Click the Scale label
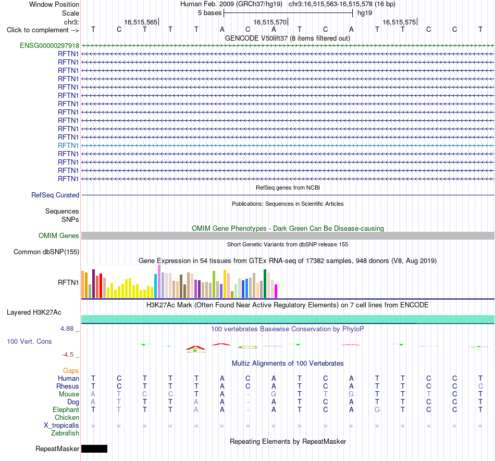Screen dimensions: 495x461 pos(70,13)
